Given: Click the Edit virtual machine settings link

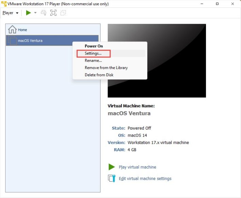Looking at the screenshot, I should tap(145, 179).
